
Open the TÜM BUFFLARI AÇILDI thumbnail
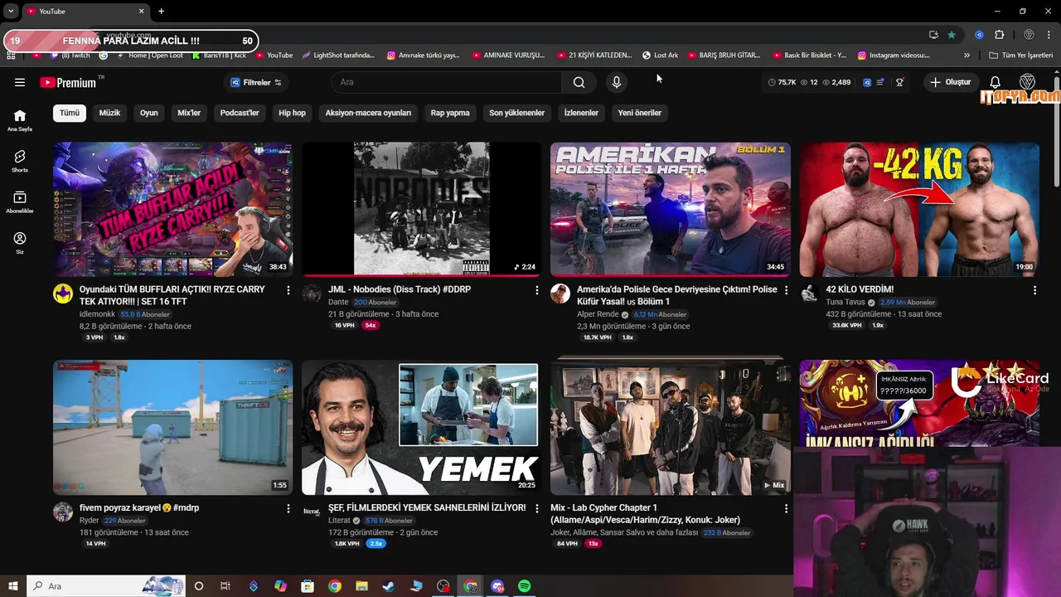(x=172, y=209)
